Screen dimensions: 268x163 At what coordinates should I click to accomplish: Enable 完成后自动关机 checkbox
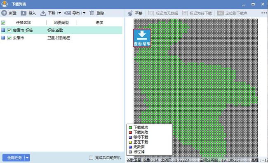tap(91, 158)
